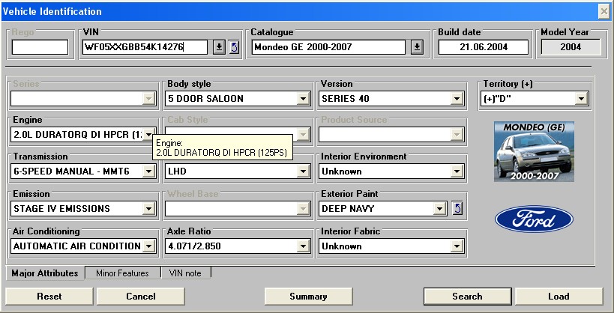Open the Transmission dropdown
This screenshot has width=614, height=313.
[148, 171]
